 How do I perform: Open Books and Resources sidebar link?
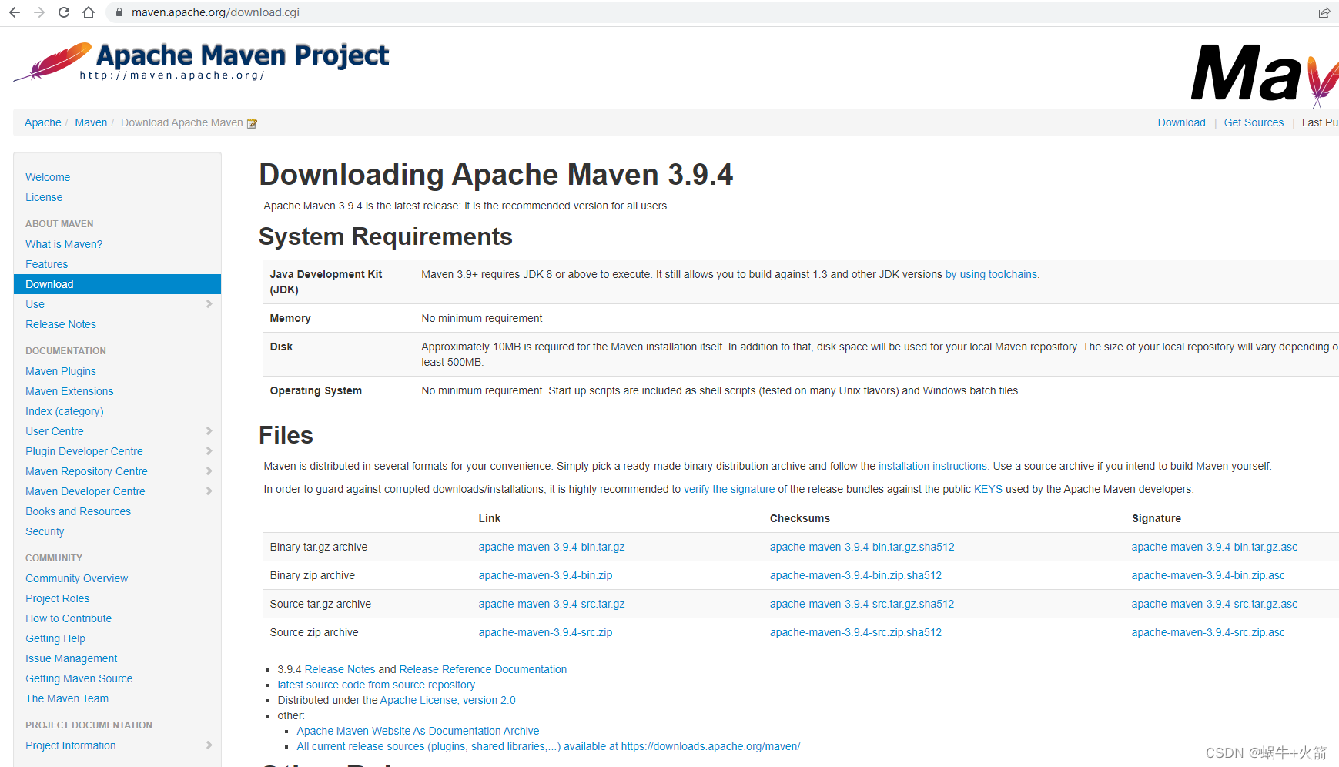[78, 511]
